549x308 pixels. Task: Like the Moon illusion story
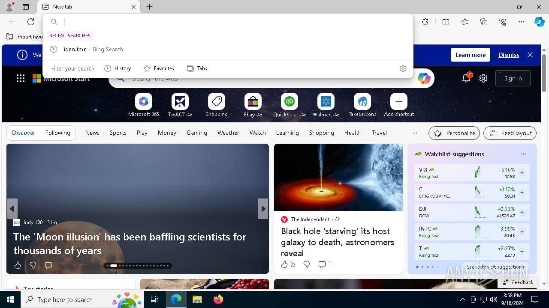coord(18,266)
